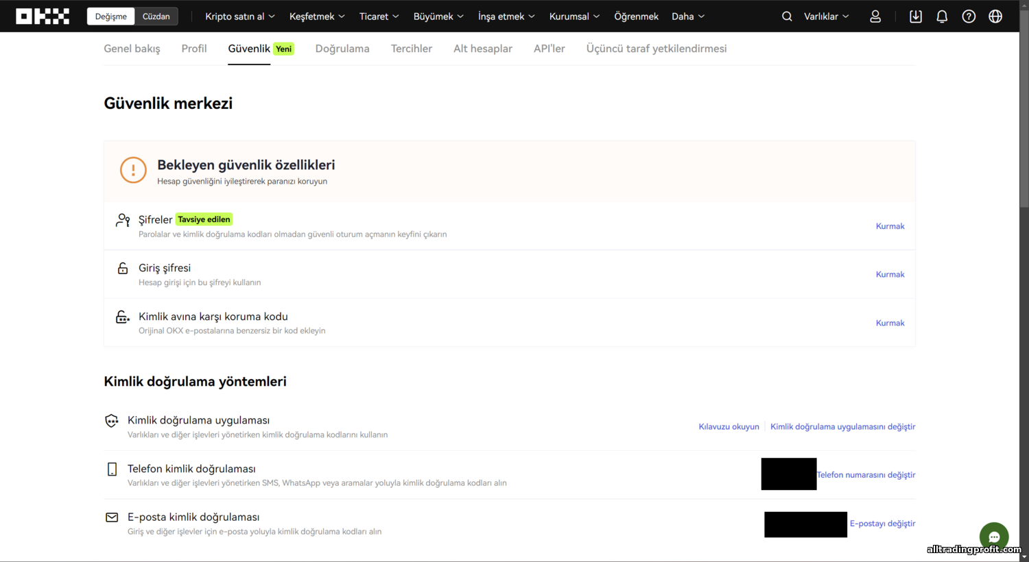This screenshot has width=1029, height=562.
Task: Open the user profile icon
Action: tap(875, 16)
